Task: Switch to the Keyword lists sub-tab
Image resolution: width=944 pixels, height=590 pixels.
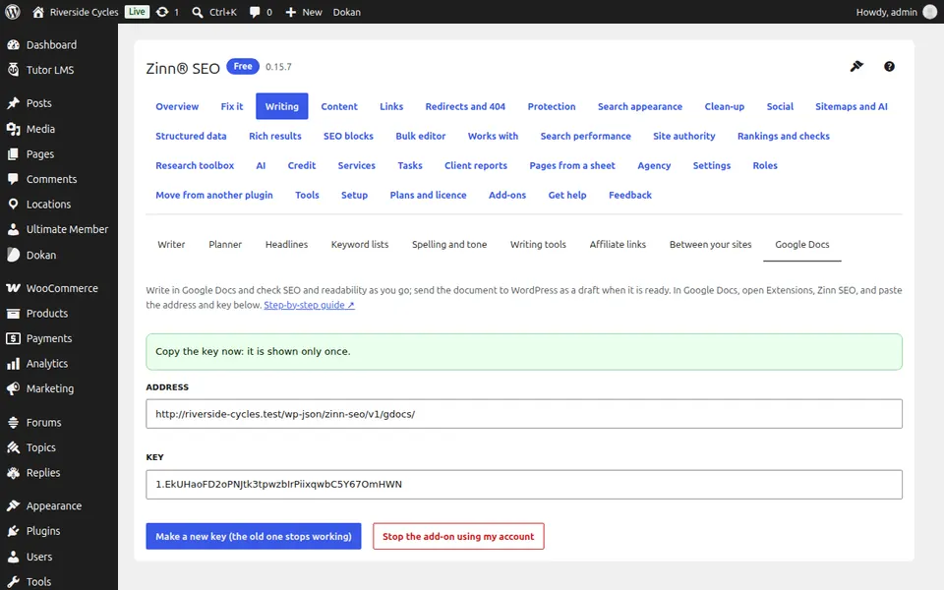Action: point(360,245)
